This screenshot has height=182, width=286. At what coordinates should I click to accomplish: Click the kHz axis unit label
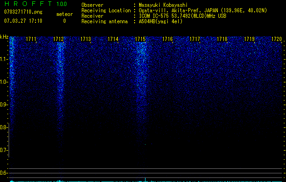pyautogui.click(x=4, y=37)
